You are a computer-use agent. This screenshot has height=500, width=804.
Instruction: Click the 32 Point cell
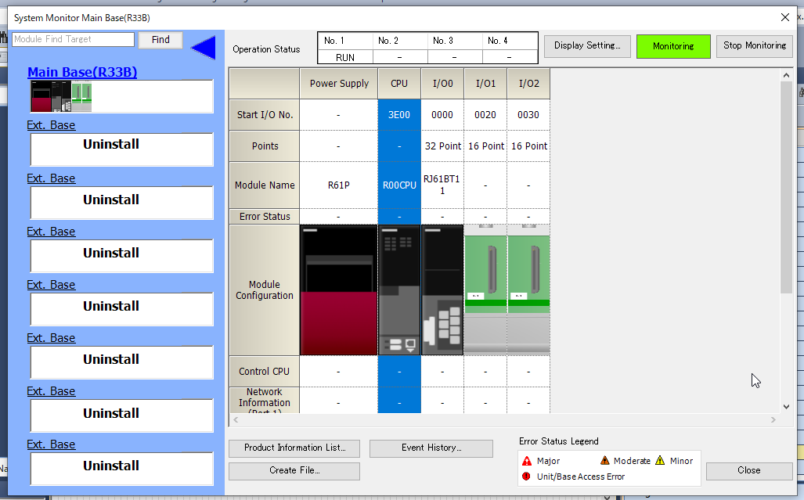point(442,146)
